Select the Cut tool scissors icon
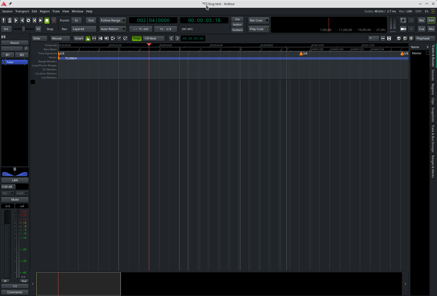437x296 pixels. [x=100, y=38]
